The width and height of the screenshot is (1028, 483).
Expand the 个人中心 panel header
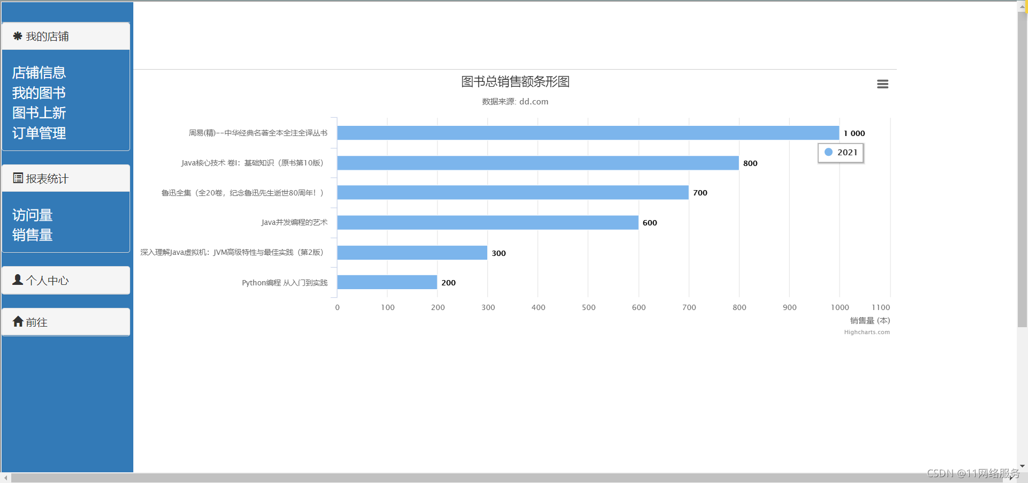66,280
